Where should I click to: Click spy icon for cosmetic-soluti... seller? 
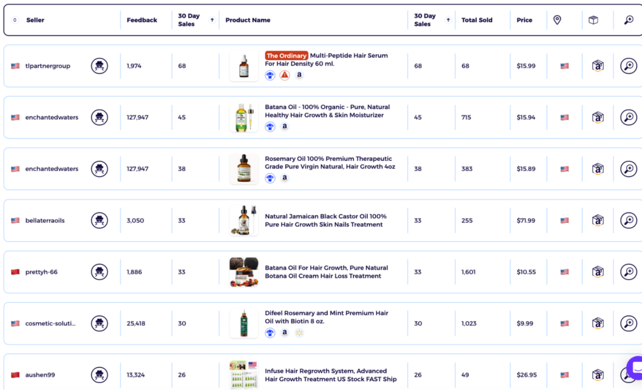pyautogui.click(x=100, y=324)
